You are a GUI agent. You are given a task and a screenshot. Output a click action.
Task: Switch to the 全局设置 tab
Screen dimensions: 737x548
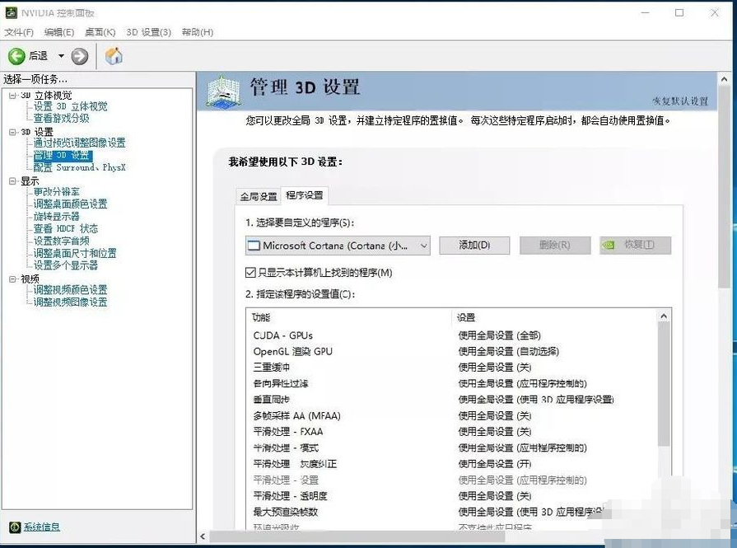(x=259, y=196)
